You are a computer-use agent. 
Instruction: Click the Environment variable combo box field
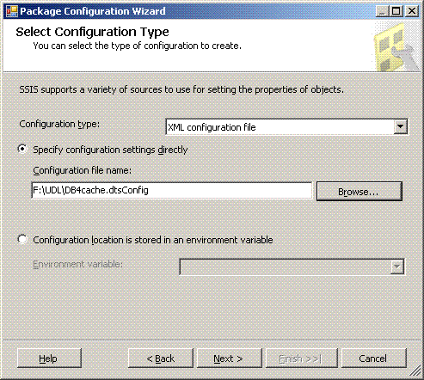pyautogui.click(x=292, y=267)
